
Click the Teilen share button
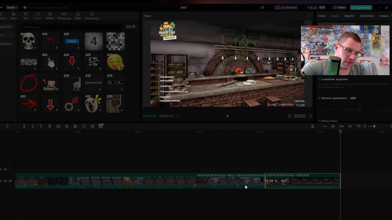click(x=340, y=8)
